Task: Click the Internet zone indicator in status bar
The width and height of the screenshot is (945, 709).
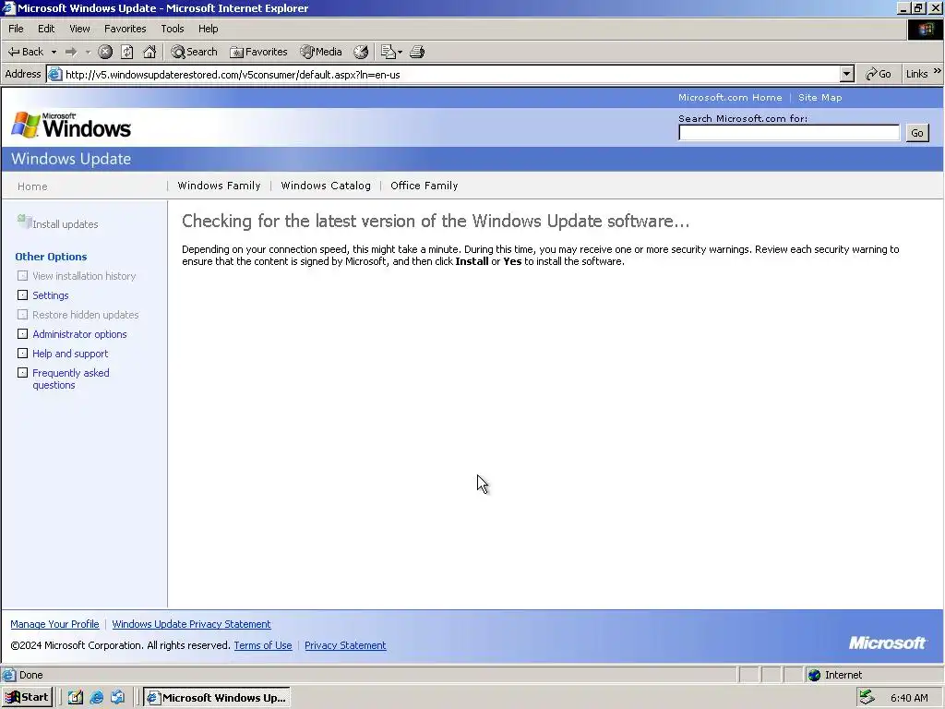Action: [835, 675]
